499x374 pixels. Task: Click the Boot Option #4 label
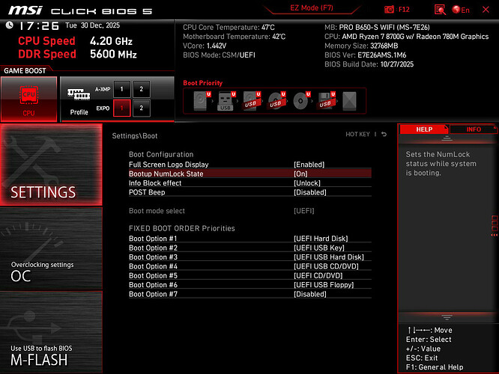point(153,266)
